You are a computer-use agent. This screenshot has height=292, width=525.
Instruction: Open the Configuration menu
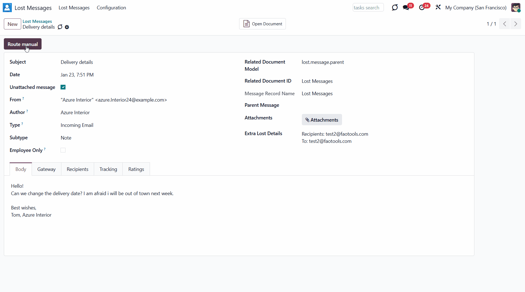[111, 8]
